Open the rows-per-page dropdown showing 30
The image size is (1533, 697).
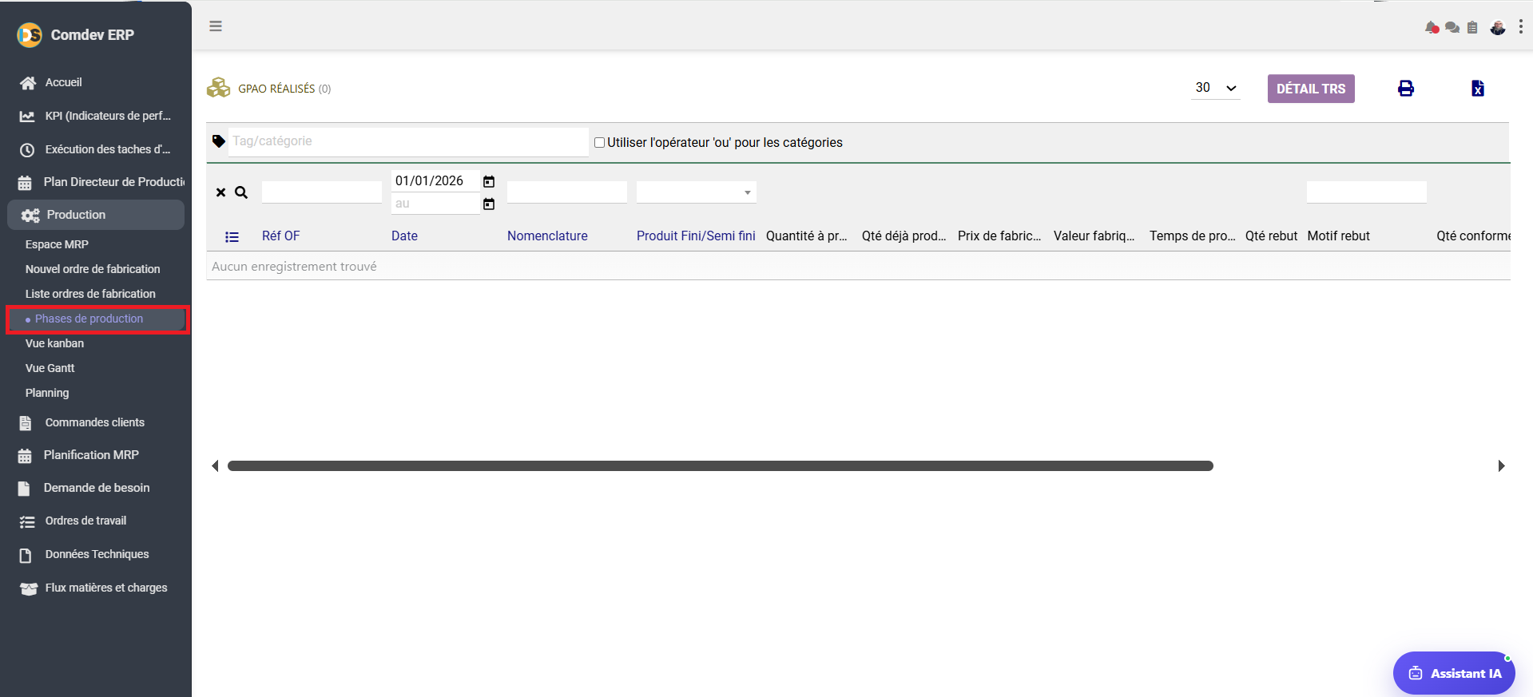[x=1216, y=88]
